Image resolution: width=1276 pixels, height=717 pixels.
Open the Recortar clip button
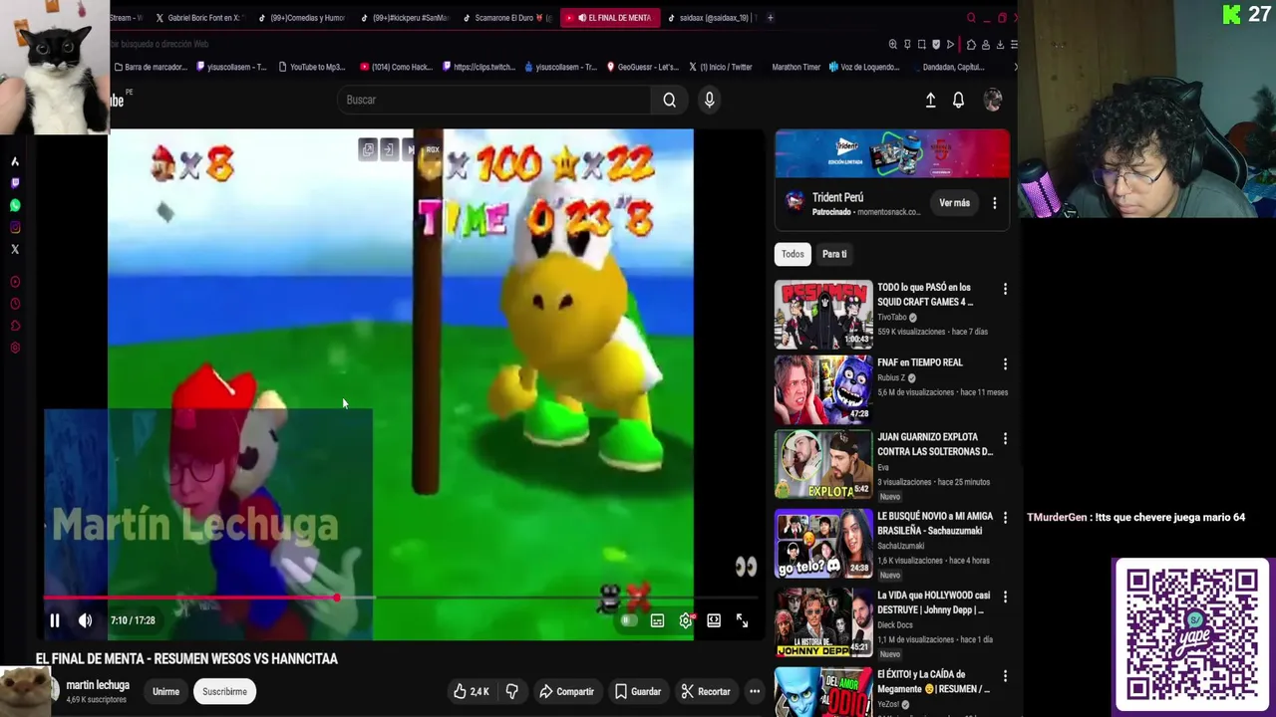tap(706, 691)
